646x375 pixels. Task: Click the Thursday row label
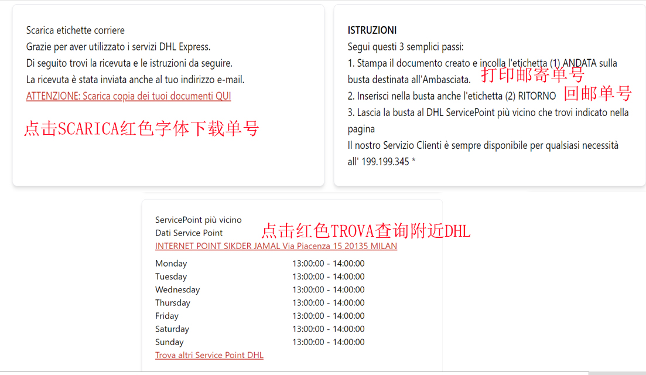[x=173, y=303]
